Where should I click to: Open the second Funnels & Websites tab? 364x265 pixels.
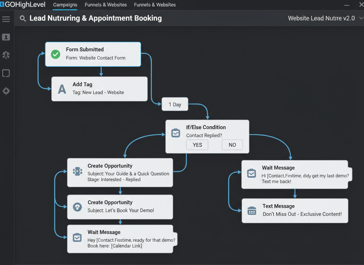[x=155, y=5]
